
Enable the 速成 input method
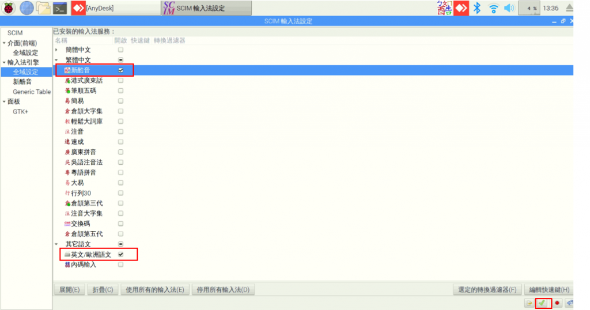[120, 142]
